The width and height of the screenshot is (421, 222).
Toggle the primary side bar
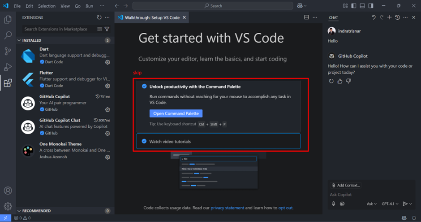tap(354, 6)
